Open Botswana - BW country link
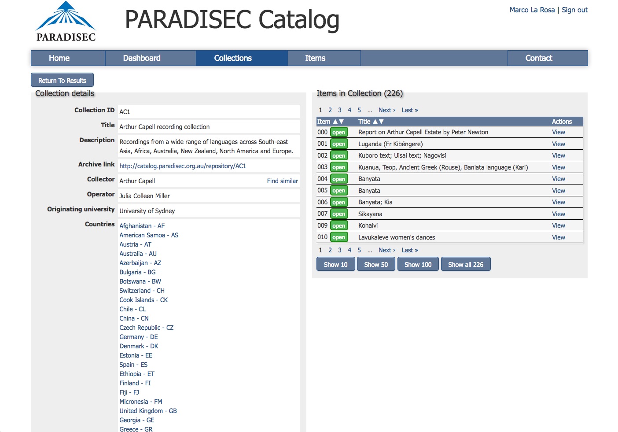Image resolution: width=618 pixels, height=432 pixels. 140,281
